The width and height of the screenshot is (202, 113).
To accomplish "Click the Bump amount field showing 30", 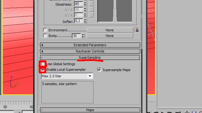I will coord(76,36).
